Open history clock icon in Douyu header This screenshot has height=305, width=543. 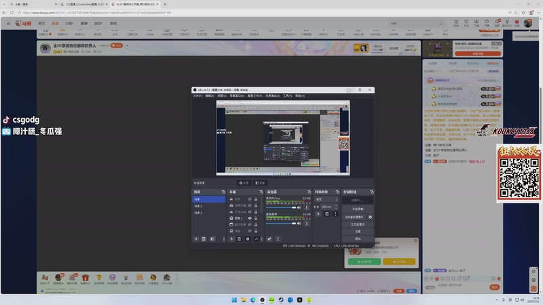(456, 22)
